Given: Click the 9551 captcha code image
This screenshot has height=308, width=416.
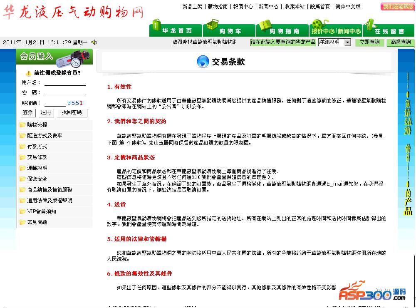Looking at the screenshot, I should coord(75,103).
